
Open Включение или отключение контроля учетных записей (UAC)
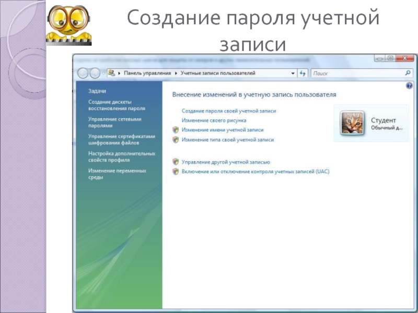(x=256, y=172)
